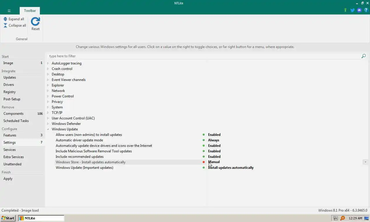Open the Image page in sidebar
The image size is (370, 222).
pos(23,63)
